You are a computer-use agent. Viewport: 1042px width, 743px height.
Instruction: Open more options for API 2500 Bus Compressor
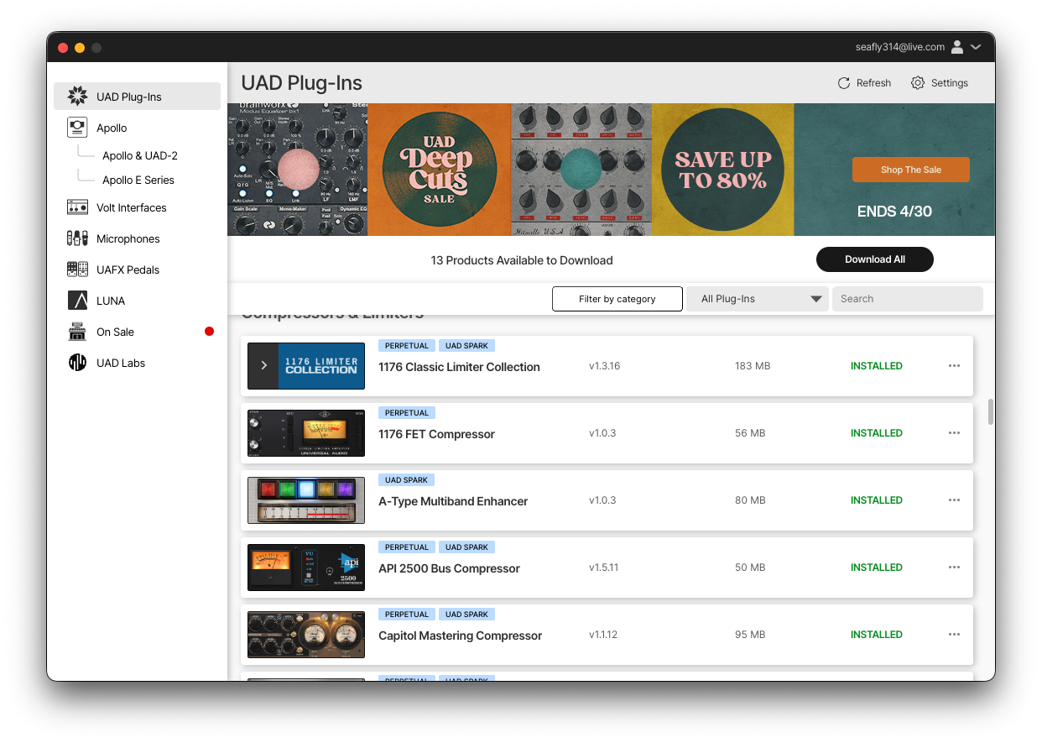coord(954,568)
